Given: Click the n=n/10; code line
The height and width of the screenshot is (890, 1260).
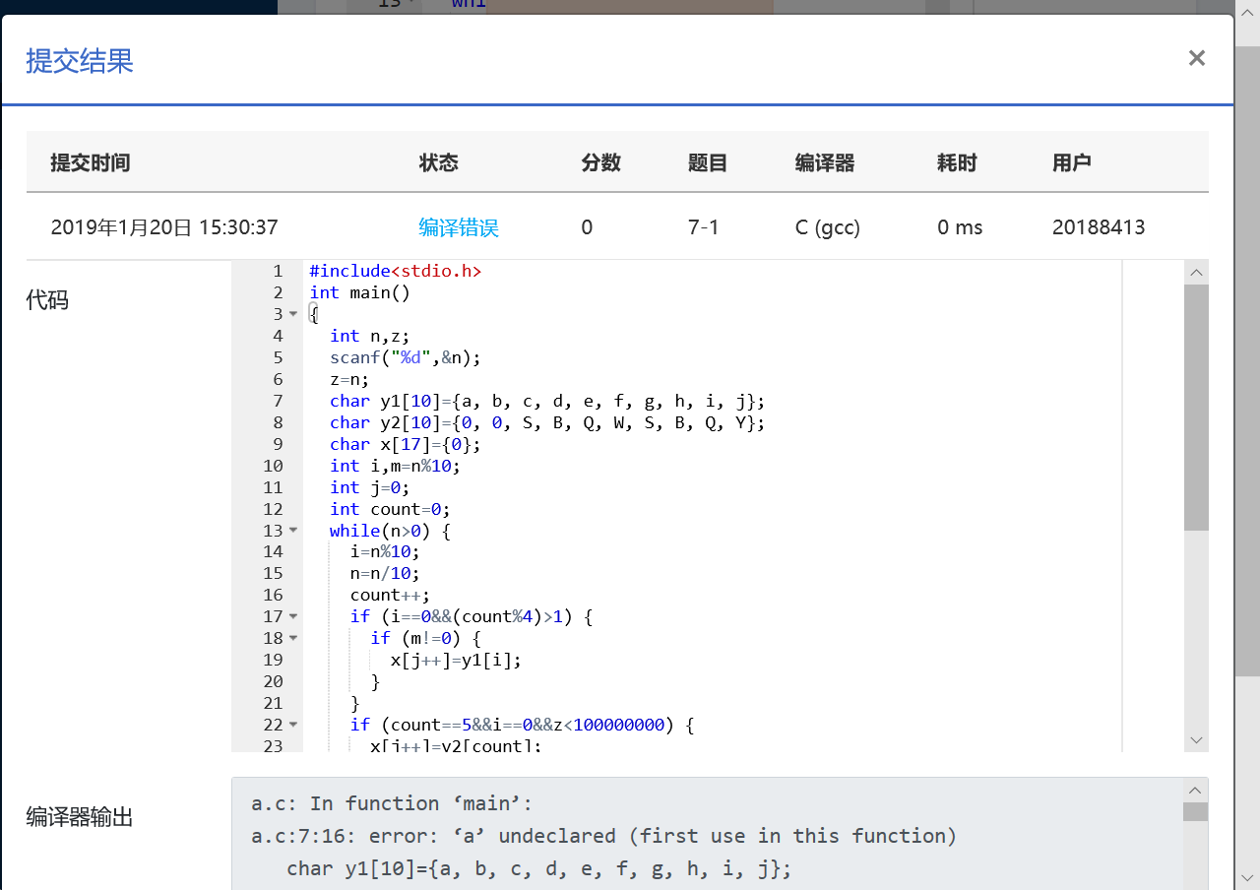Looking at the screenshot, I should point(385,573).
